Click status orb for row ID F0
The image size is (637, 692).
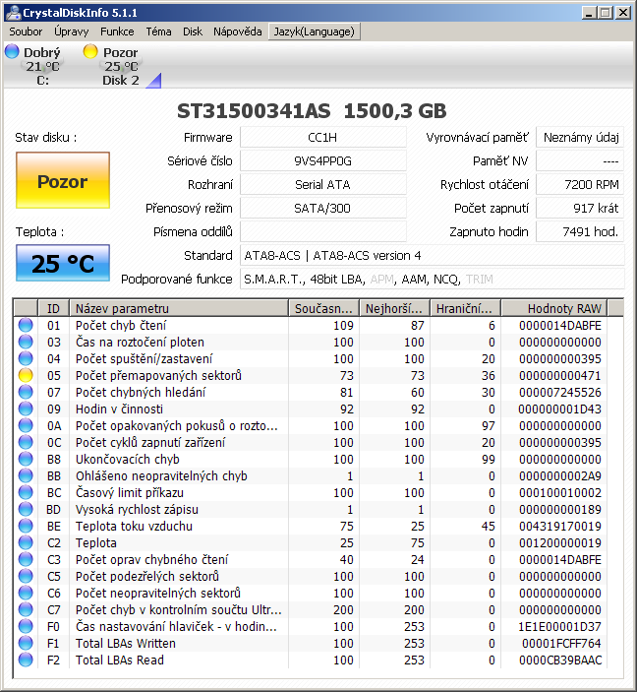point(26,626)
